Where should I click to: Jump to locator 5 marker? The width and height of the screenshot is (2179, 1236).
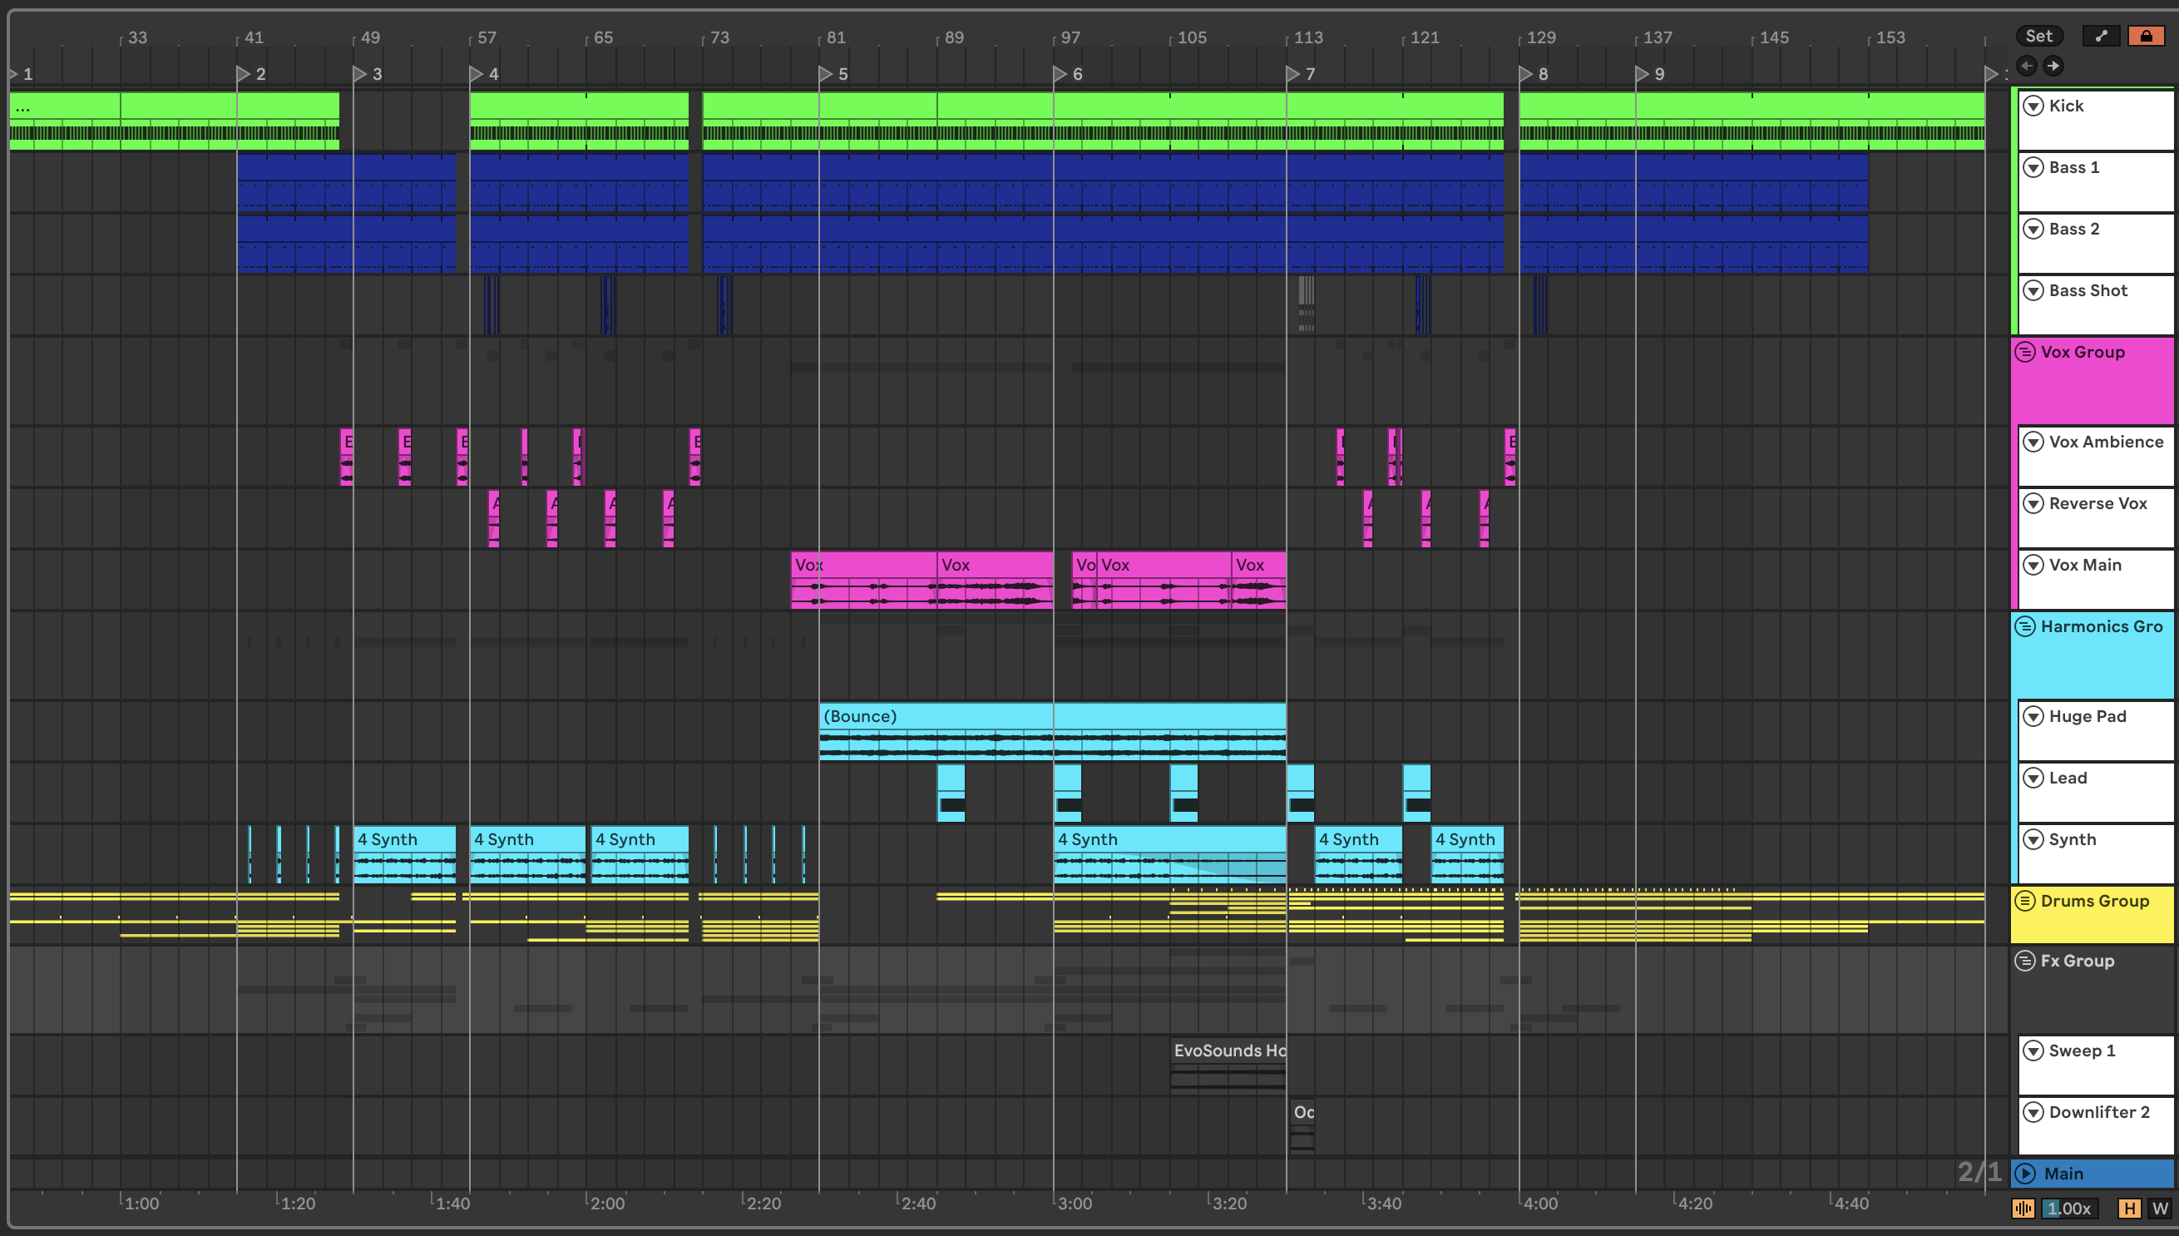[826, 74]
